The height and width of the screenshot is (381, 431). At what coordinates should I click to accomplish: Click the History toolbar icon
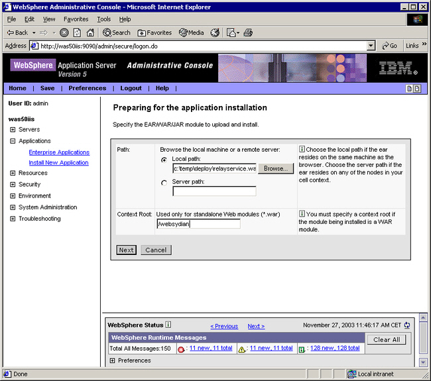[215, 32]
